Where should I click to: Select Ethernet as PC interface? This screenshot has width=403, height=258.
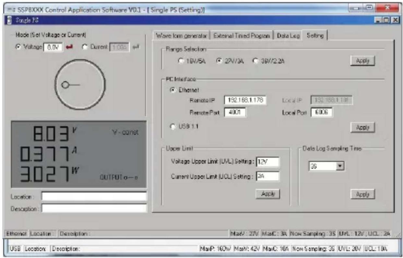tap(173, 90)
